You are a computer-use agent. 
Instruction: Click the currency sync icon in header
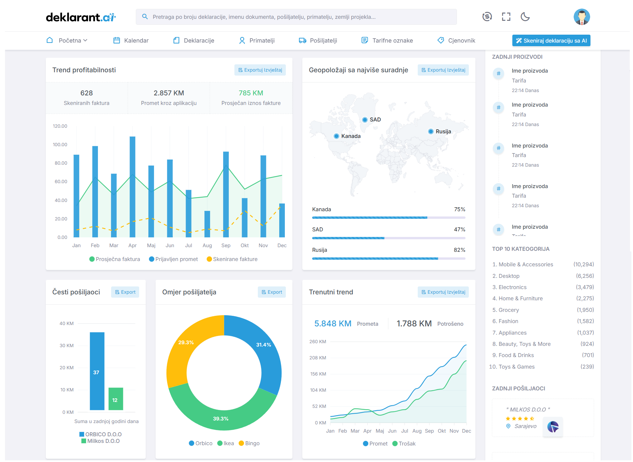click(487, 16)
